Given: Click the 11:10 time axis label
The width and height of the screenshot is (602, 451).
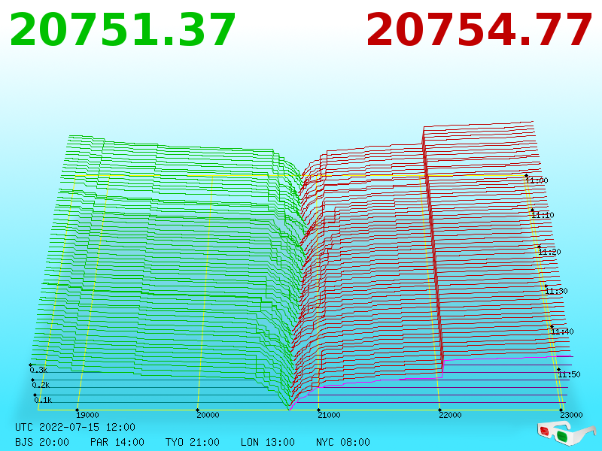Looking at the screenshot, I should coord(543,215).
